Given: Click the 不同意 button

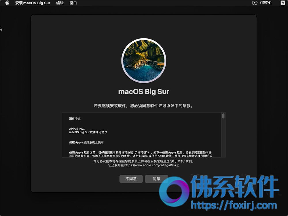Looking at the screenshot, I should click(x=131, y=179).
